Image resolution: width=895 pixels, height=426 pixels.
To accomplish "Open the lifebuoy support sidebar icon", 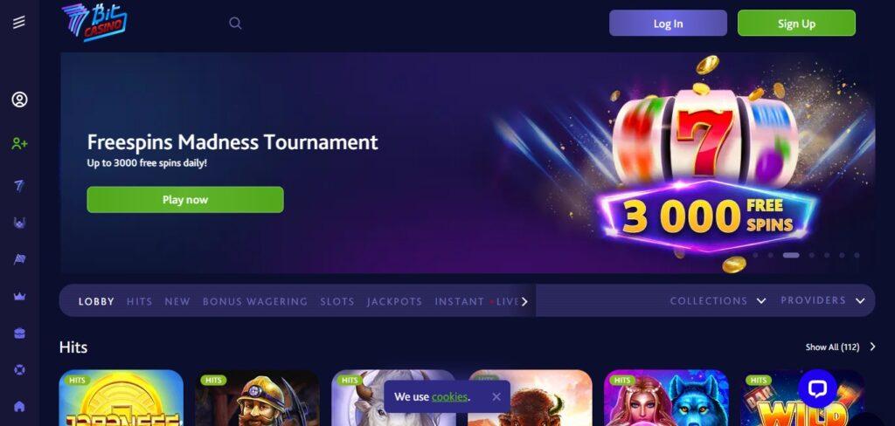I will (19, 369).
